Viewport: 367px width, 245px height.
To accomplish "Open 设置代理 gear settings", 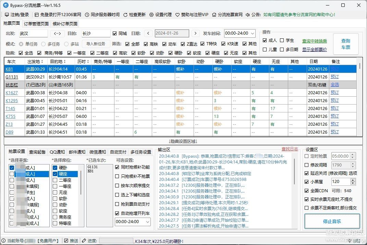I will (151, 15).
